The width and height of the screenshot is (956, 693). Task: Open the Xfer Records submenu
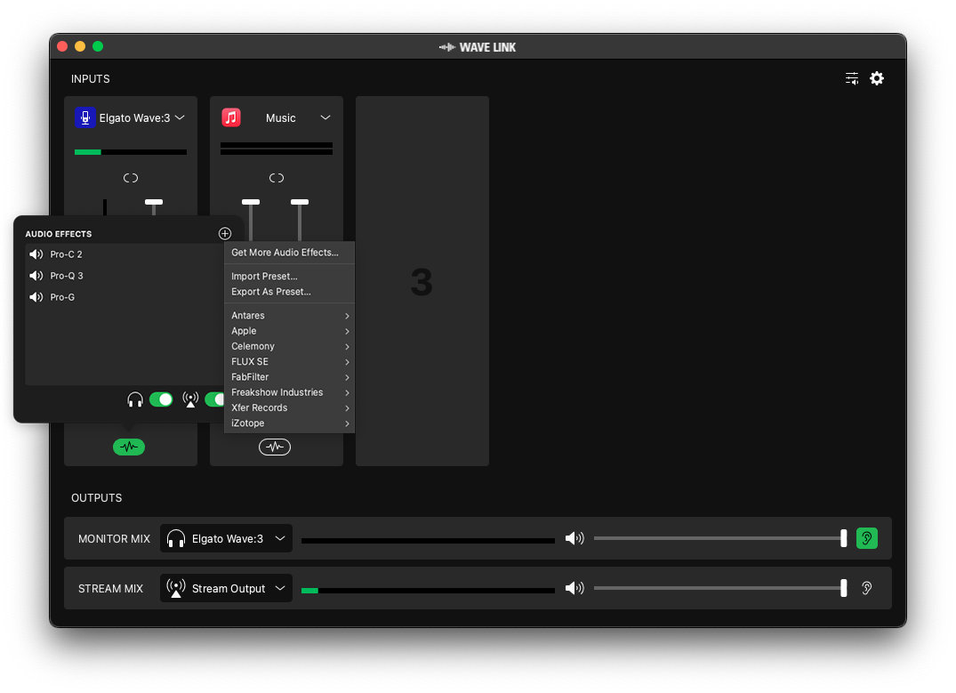click(x=290, y=407)
